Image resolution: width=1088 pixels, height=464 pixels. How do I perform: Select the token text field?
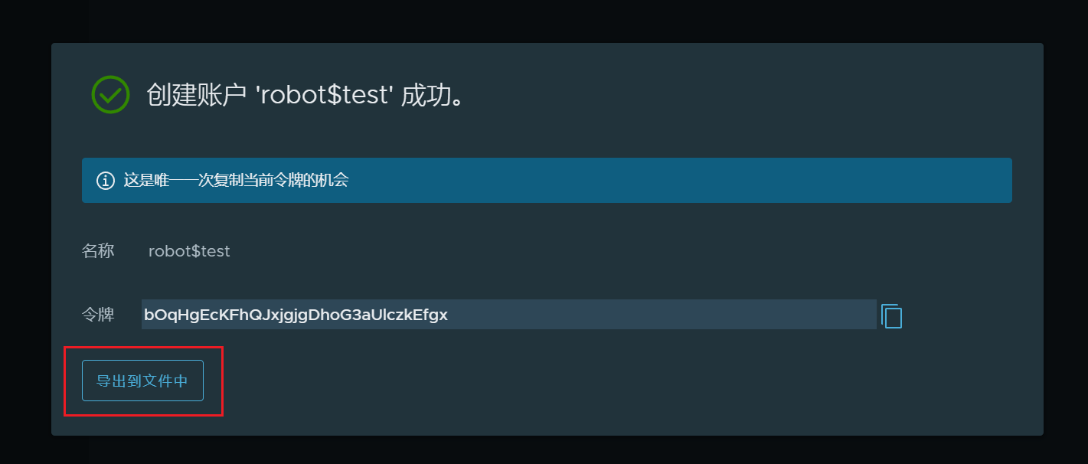509,315
